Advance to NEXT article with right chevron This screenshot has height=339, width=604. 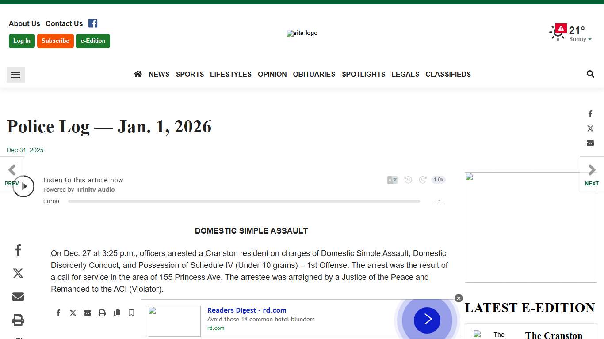tap(591, 169)
